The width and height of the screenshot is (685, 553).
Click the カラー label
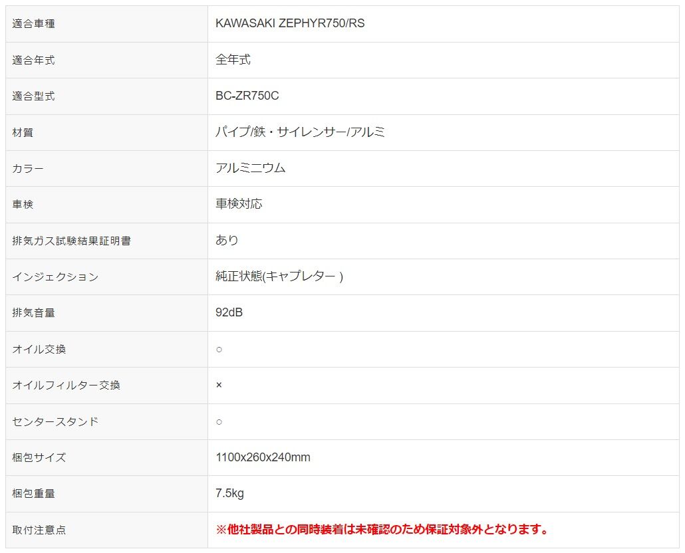click(28, 168)
